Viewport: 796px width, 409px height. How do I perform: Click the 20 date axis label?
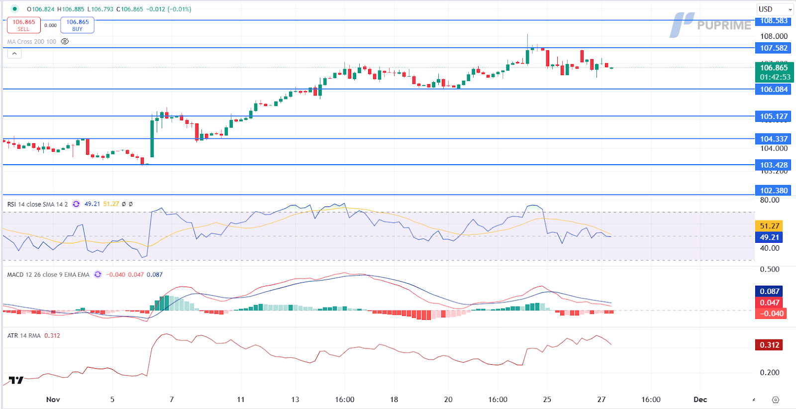(x=448, y=400)
